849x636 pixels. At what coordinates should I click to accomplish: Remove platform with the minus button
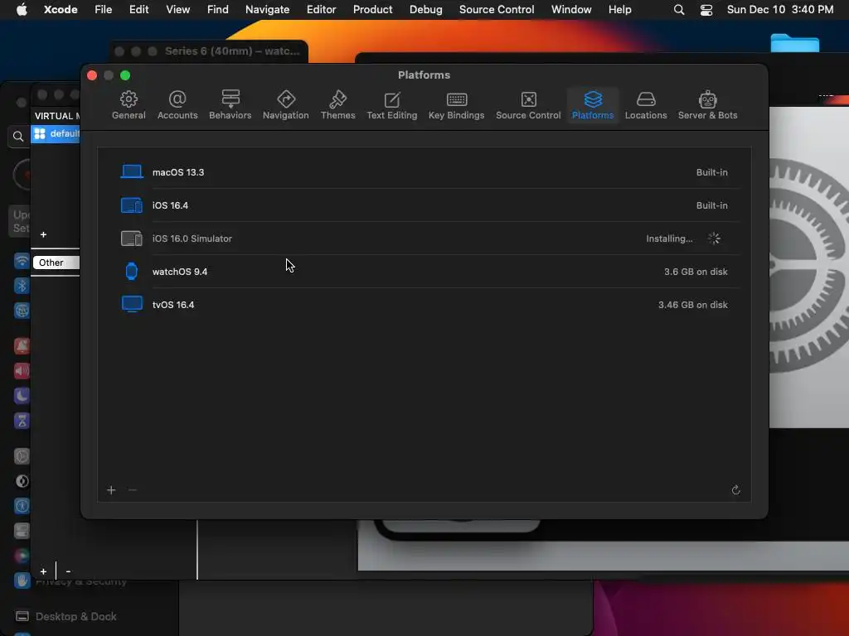point(133,490)
